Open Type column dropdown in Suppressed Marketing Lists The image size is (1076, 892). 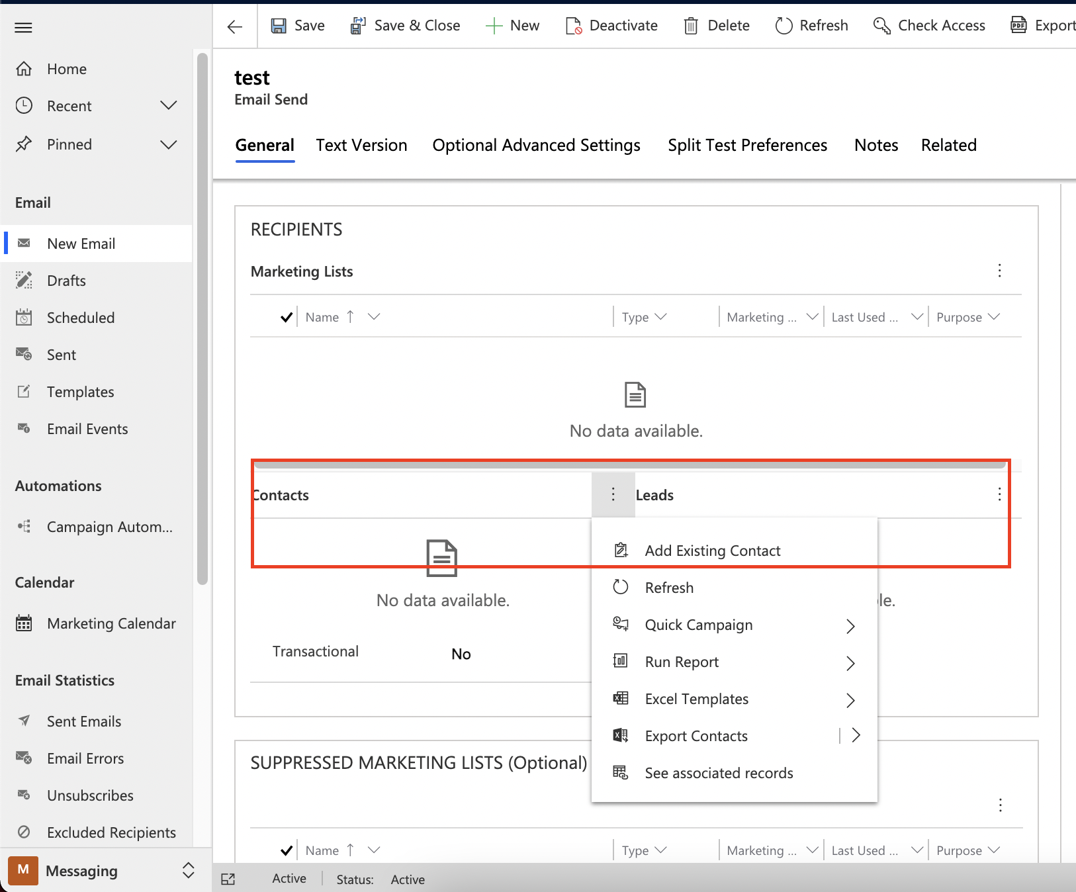[x=660, y=850]
